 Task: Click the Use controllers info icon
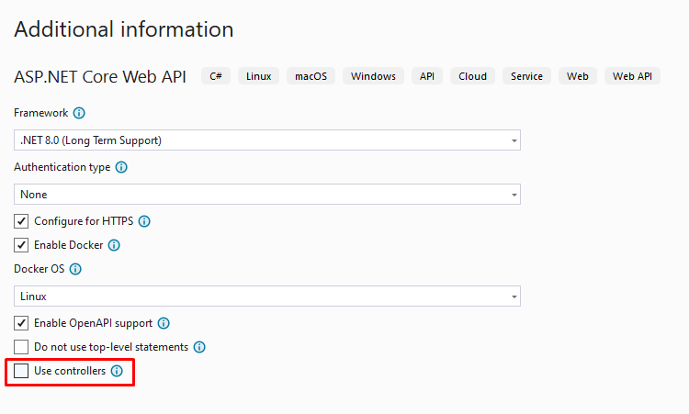pyautogui.click(x=117, y=372)
